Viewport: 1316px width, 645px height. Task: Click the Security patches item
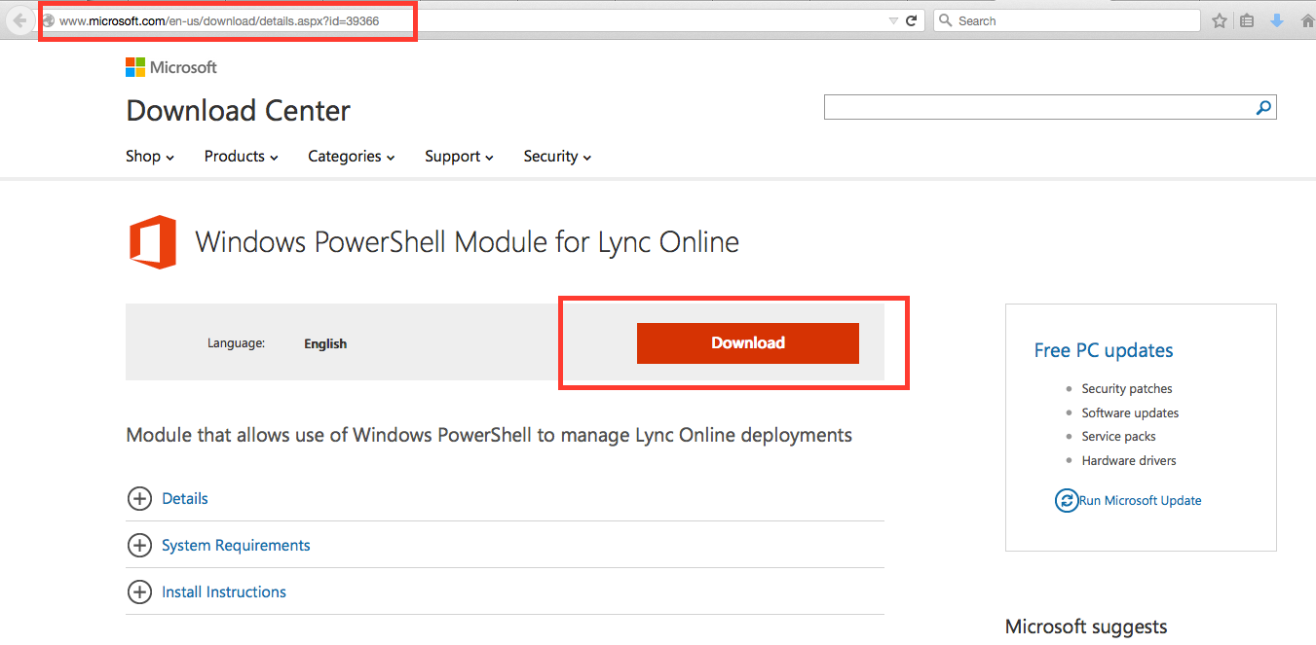[x=1127, y=388]
